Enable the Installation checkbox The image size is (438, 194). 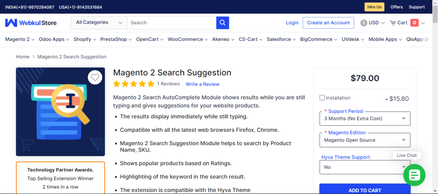[x=322, y=98]
